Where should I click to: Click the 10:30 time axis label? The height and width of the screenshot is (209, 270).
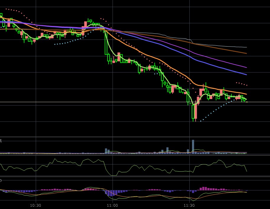35,205
